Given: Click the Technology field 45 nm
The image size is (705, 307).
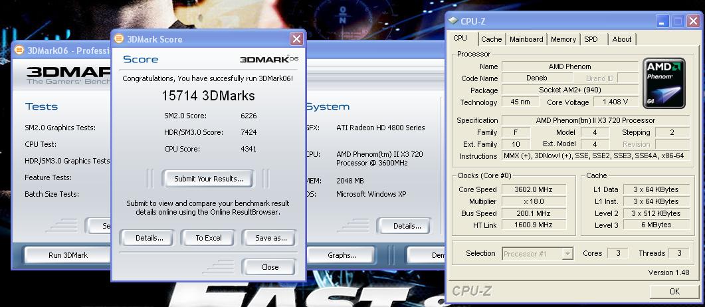Looking at the screenshot, I should (520, 102).
